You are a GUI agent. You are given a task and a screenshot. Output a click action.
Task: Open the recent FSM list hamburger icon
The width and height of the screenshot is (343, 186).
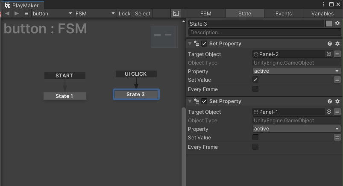tap(26, 14)
